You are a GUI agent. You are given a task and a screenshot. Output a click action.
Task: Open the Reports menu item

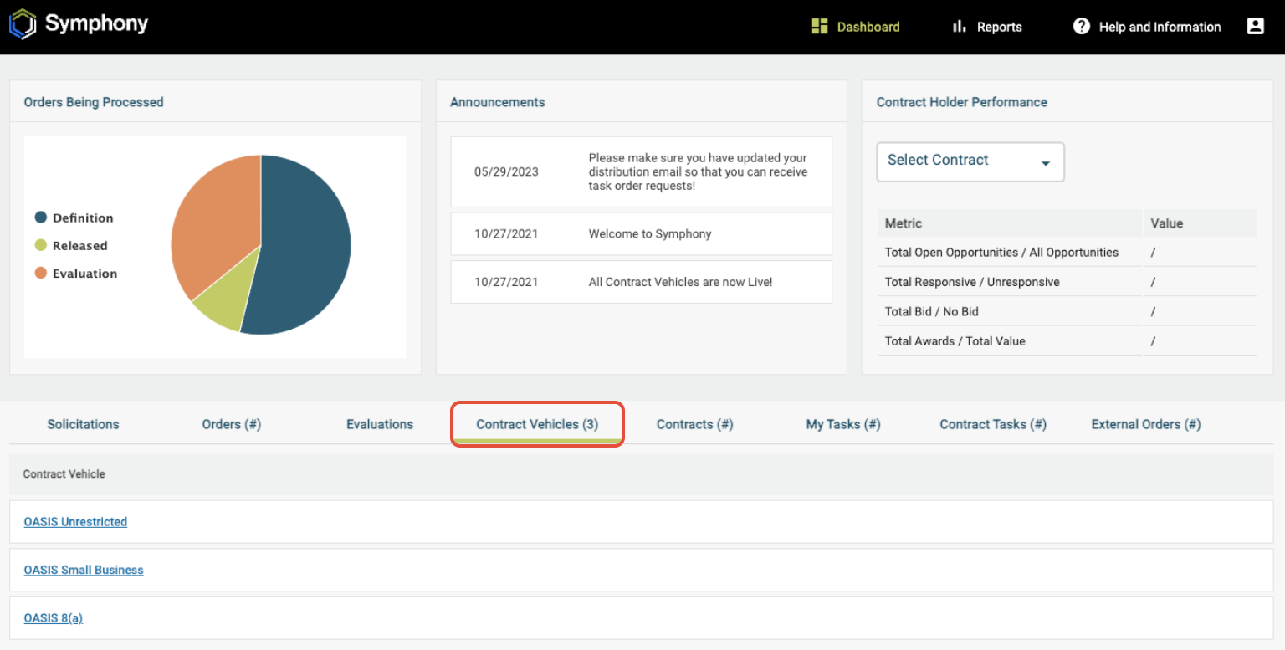(x=987, y=27)
